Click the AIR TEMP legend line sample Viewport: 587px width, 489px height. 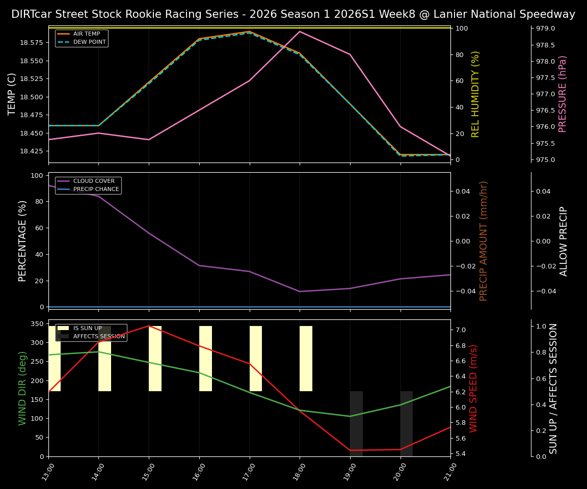[64, 33]
